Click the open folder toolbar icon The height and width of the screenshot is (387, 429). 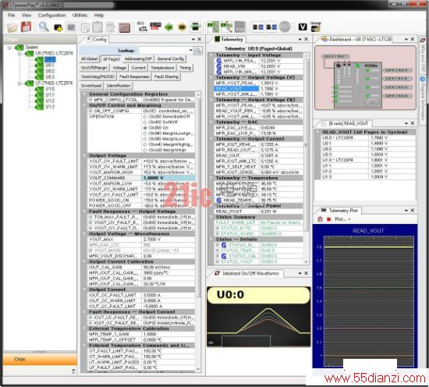click(12, 27)
